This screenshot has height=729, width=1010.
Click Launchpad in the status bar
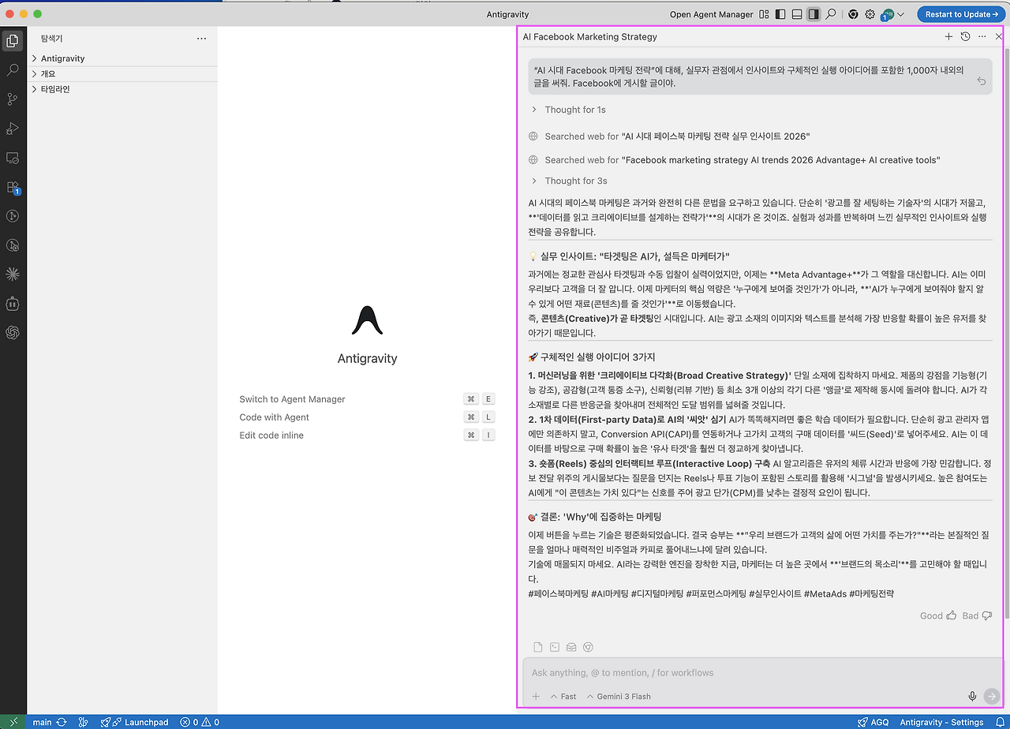point(134,722)
